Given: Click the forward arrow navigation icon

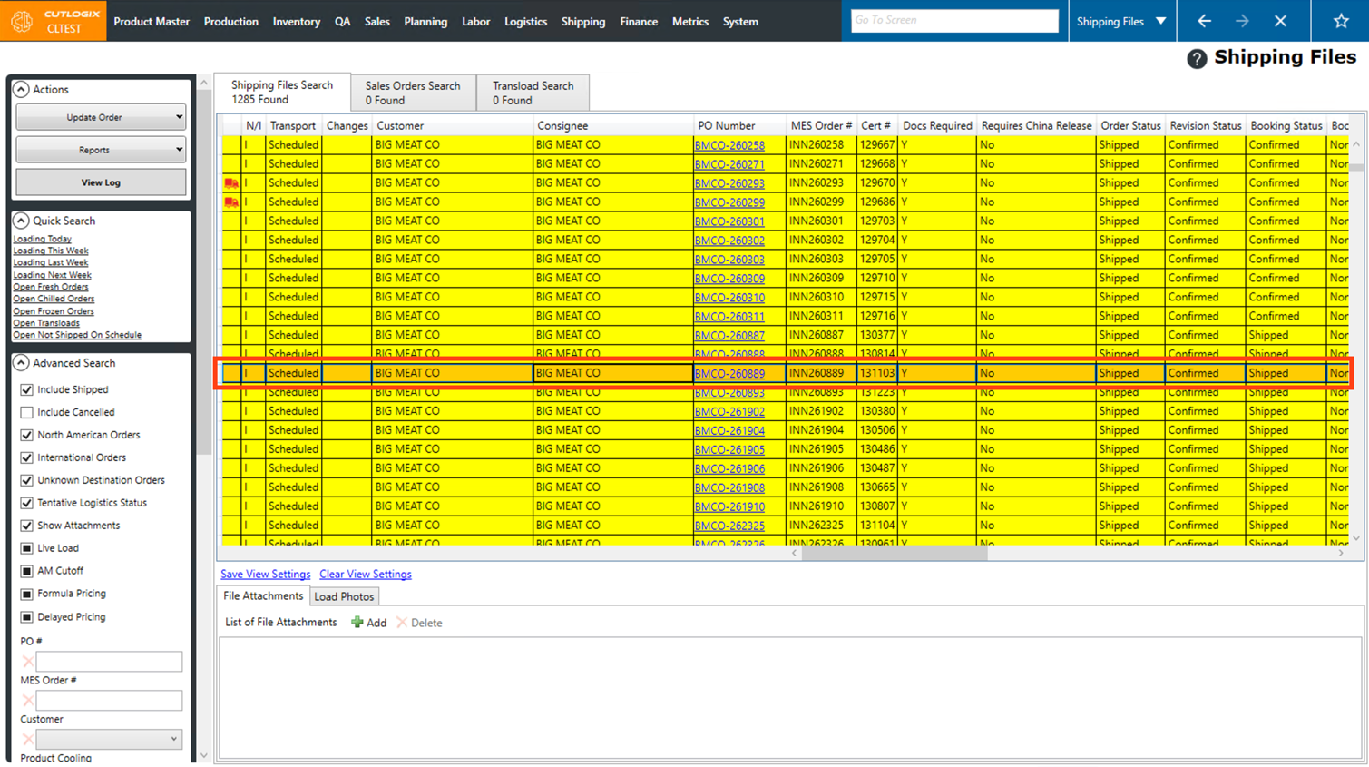Looking at the screenshot, I should coord(1242,21).
